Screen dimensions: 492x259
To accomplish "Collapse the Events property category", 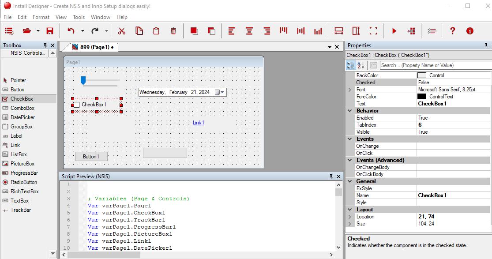I will click(x=350, y=139).
